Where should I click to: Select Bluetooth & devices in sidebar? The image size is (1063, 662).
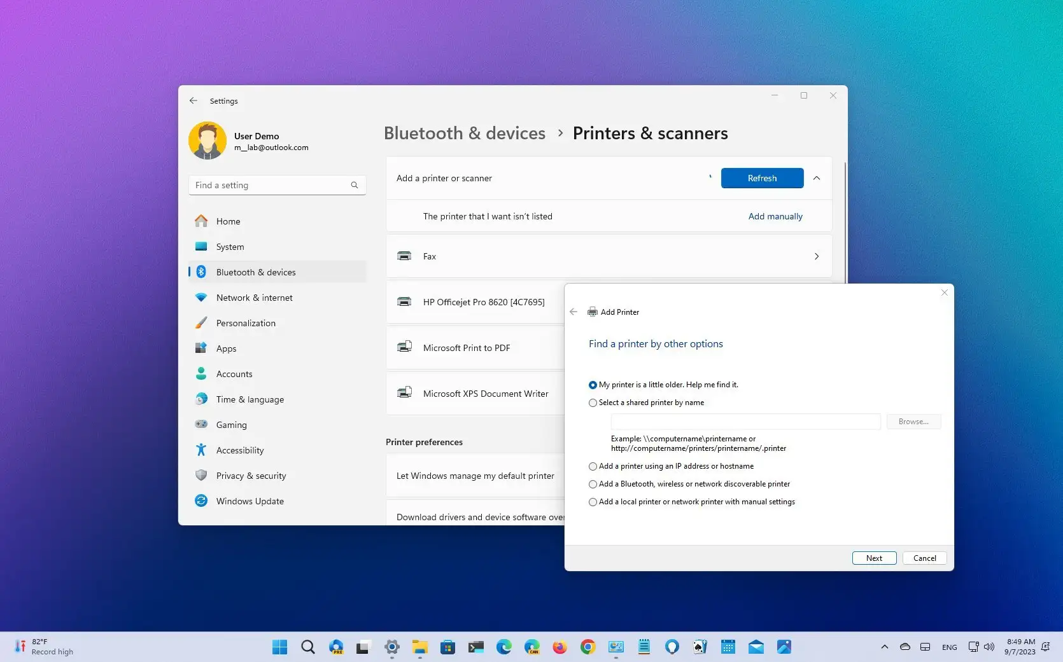tap(278, 272)
